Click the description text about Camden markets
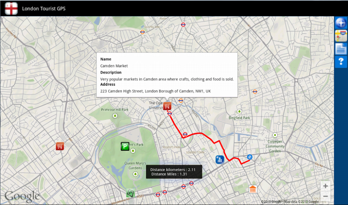Viewport: 348px width, 205px height. (x=167, y=79)
